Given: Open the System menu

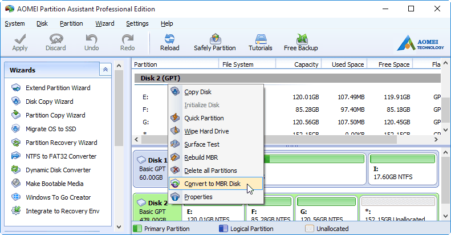Looking at the screenshot, I should (x=15, y=23).
